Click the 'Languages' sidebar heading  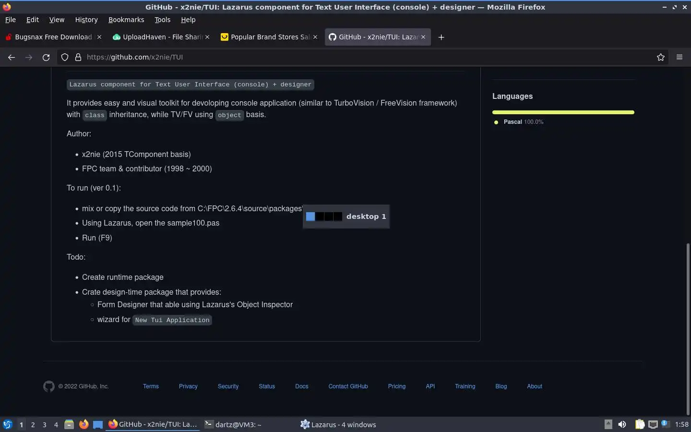tap(512, 96)
